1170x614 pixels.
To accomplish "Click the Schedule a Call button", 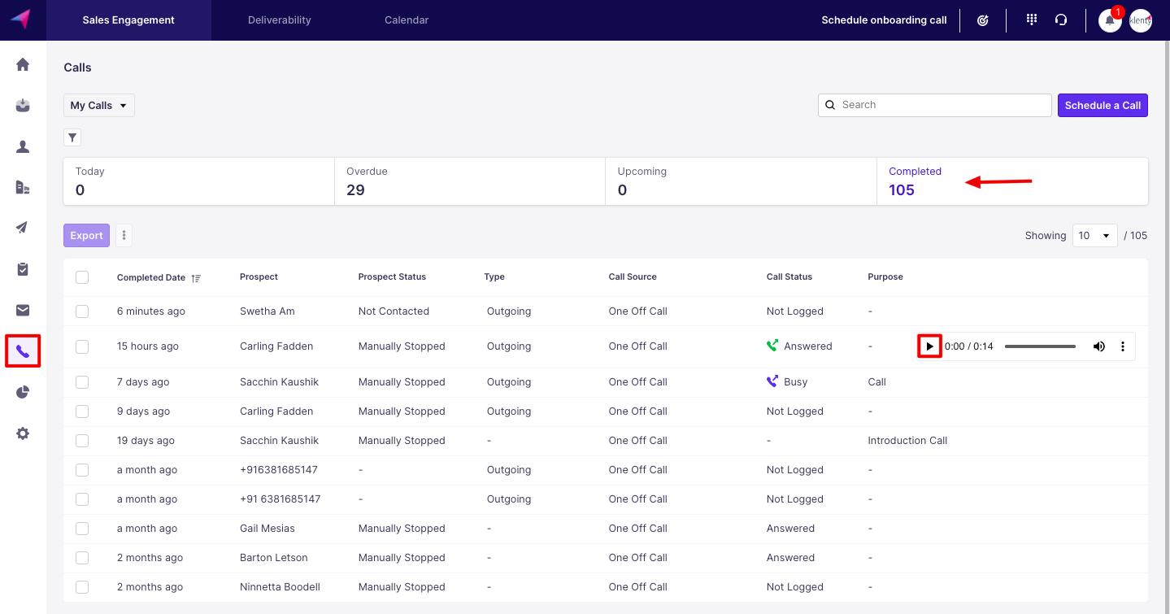I will [x=1102, y=106].
